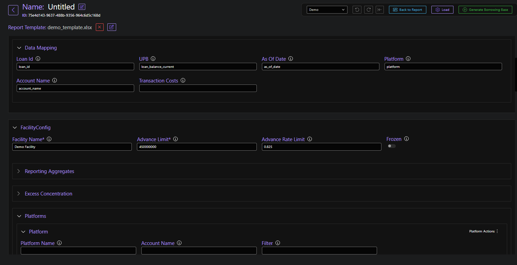Show info for Frozen toggle

coord(406,139)
